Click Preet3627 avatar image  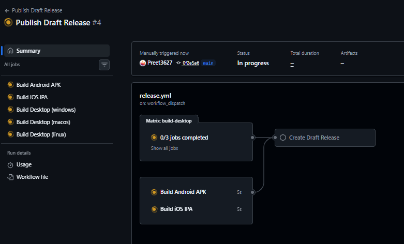[143, 63]
